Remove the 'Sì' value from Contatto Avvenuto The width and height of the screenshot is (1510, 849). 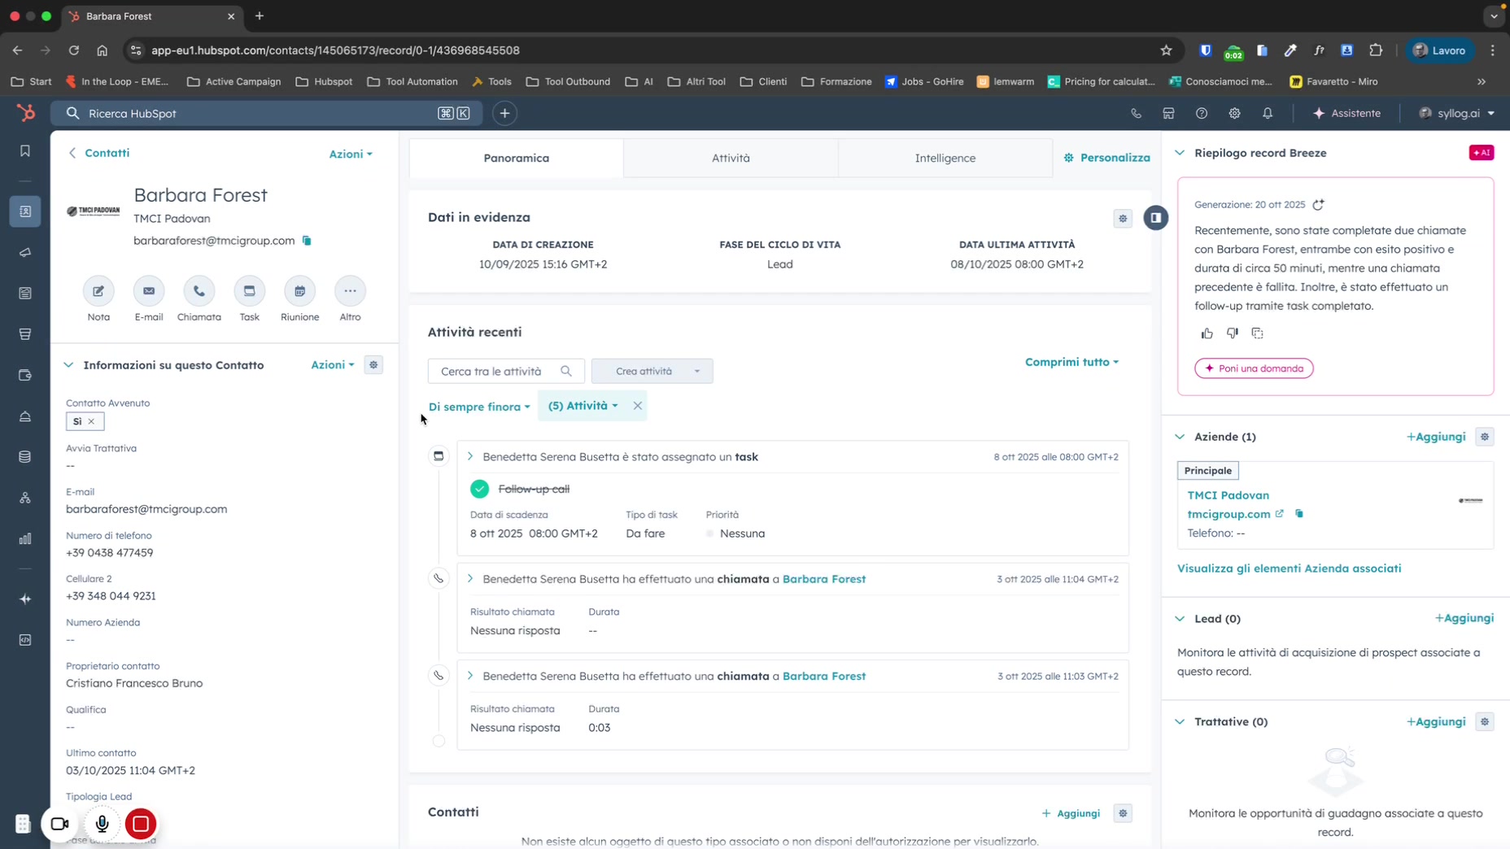tap(91, 421)
